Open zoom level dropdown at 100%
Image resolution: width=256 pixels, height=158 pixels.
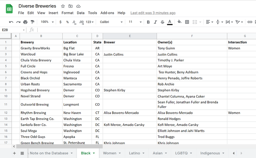[x=47, y=22]
